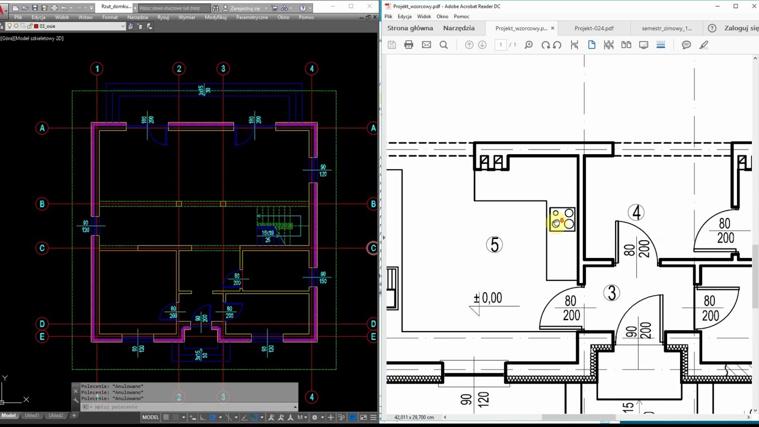Toggle the MODEL space button in status bar
The height and width of the screenshot is (427, 759).
point(151,417)
